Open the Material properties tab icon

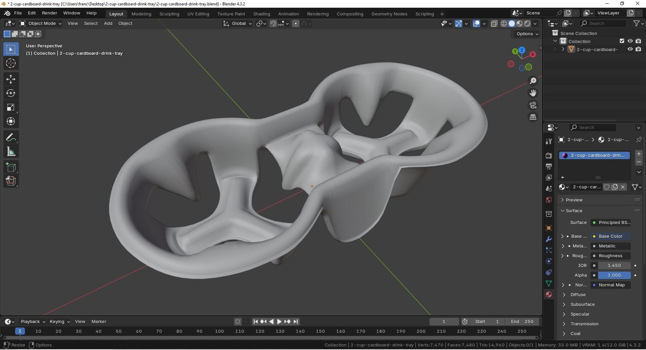click(549, 295)
